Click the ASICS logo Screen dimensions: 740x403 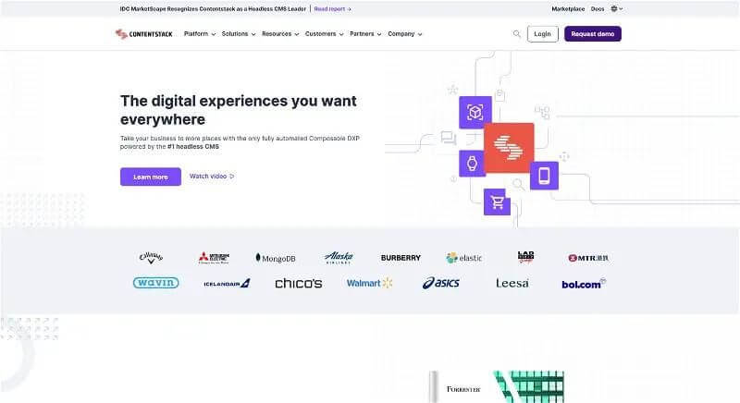click(441, 283)
